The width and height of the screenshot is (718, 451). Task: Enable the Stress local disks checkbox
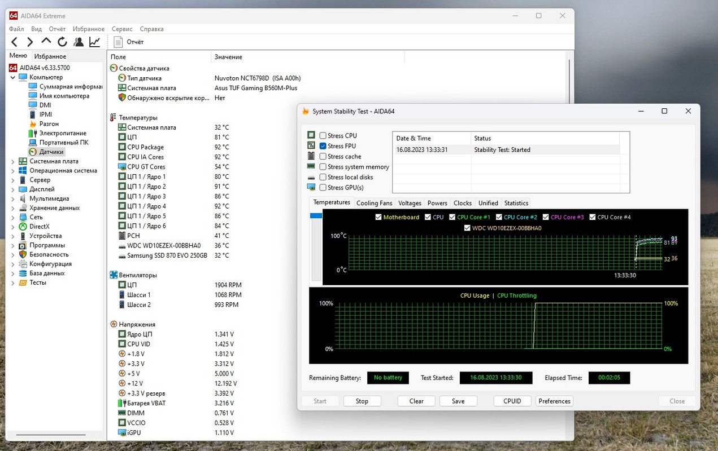(x=323, y=177)
